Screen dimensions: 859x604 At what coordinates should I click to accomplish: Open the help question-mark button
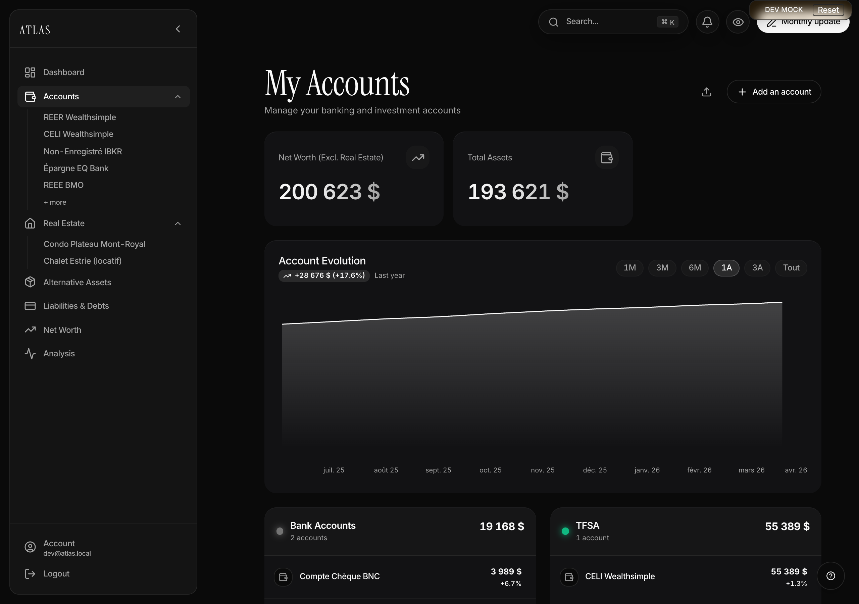pyautogui.click(x=830, y=575)
